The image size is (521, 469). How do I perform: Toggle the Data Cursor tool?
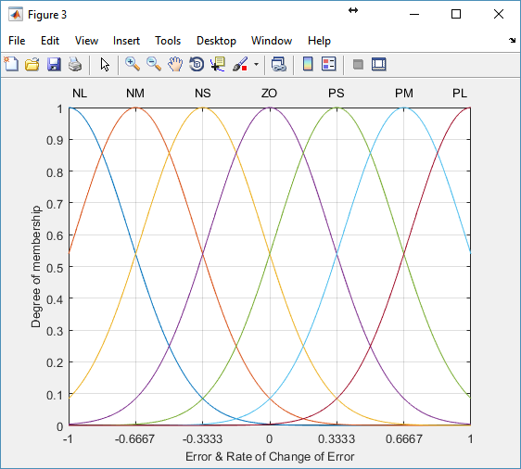click(x=218, y=64)
